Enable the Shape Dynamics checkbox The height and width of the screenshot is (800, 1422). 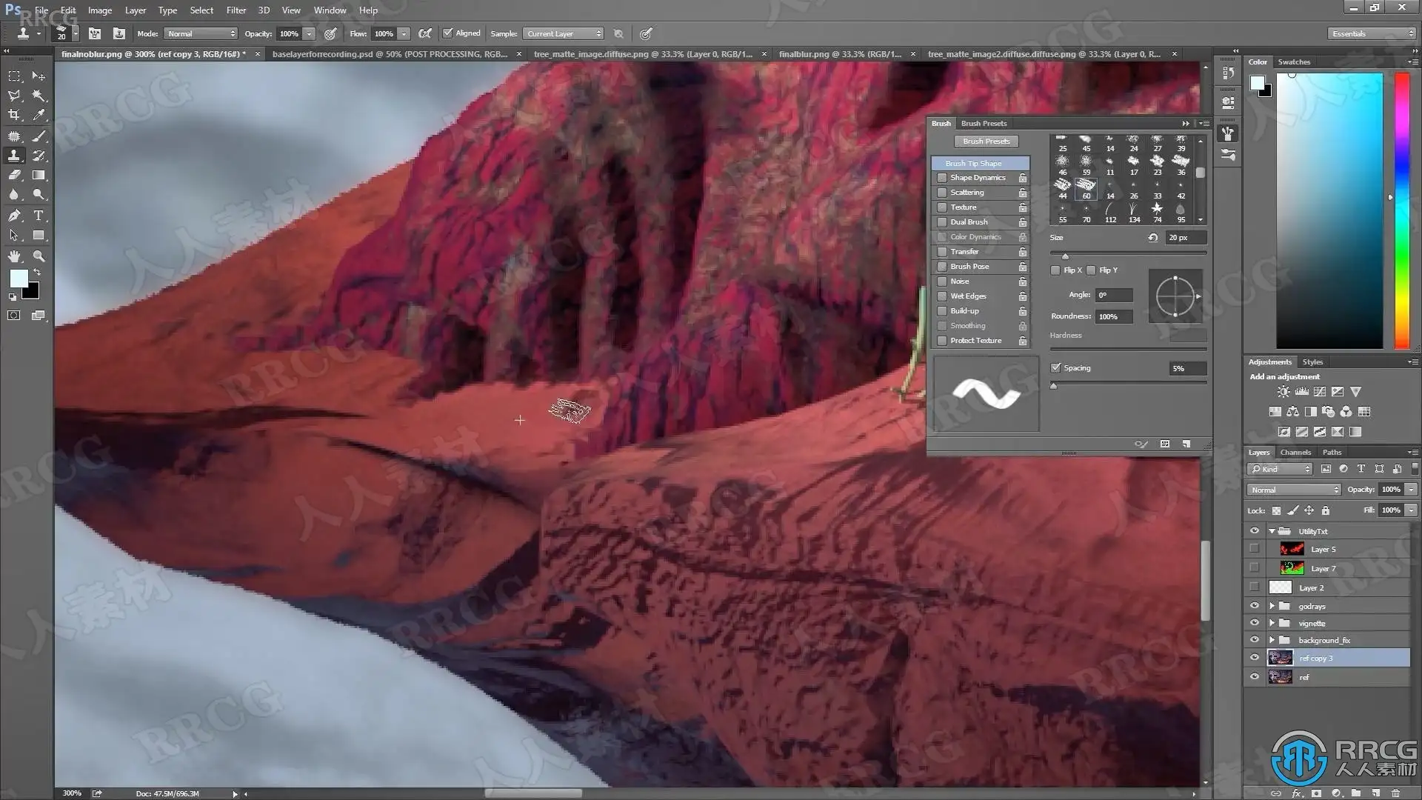click(x=942, y=178)
